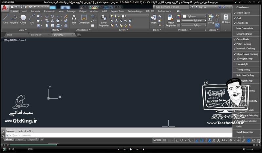Add a new layout with plus button

pos(42,139)
